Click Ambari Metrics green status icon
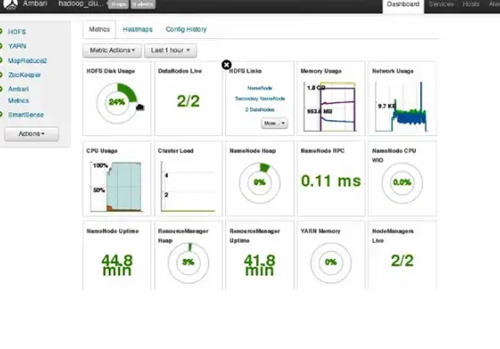The height and width of the screenshot is (349, 500). point(1,89)
